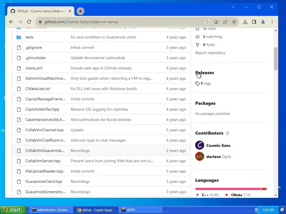The height and width of the screenshot is (214, 286).
Task: Open the Chrome profile menu
Action: (x=263, y=22)
